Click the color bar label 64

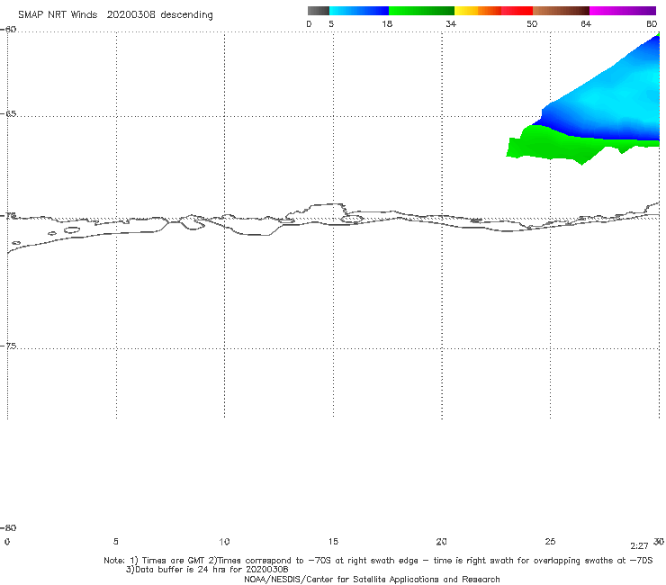coord(586,24)
